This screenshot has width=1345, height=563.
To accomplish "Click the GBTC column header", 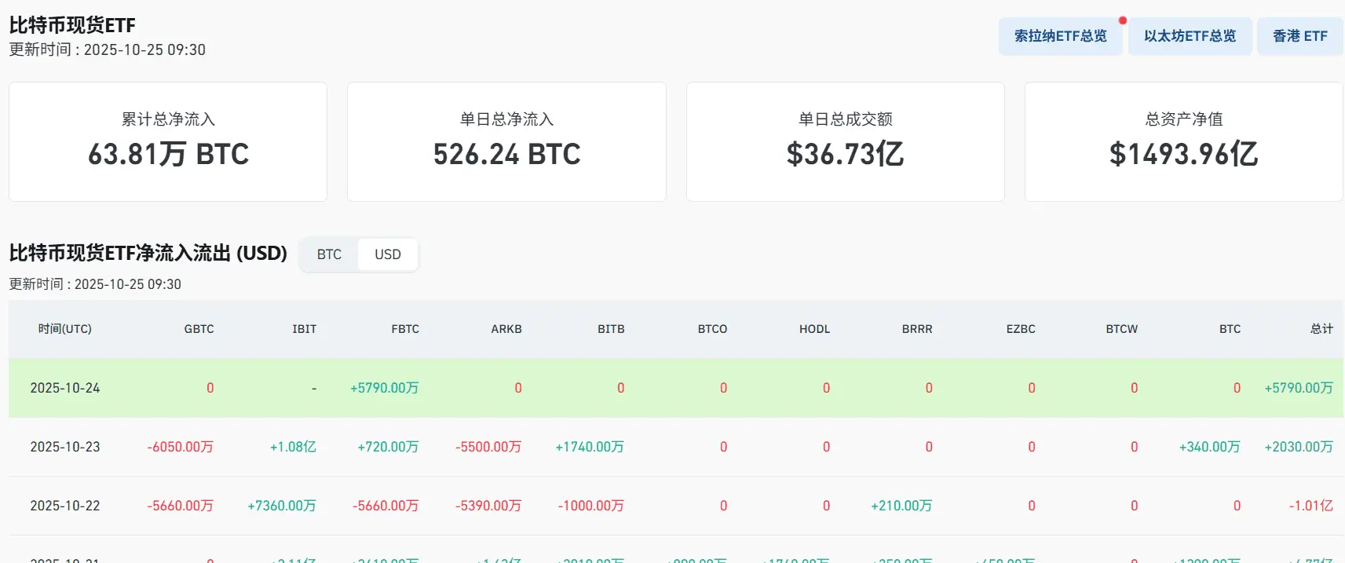I will coord(199,329).
